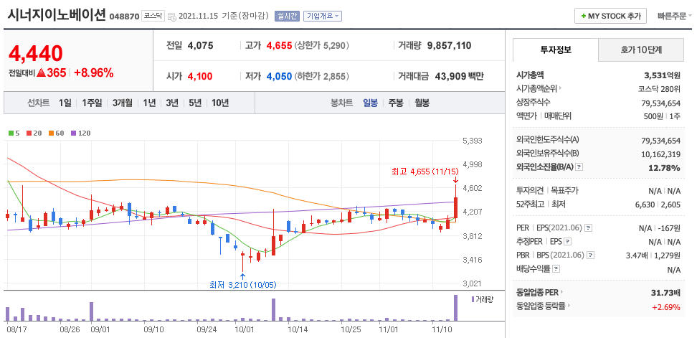Select the 5년 line chart period
697x338 pixels.
click(195, 103)
